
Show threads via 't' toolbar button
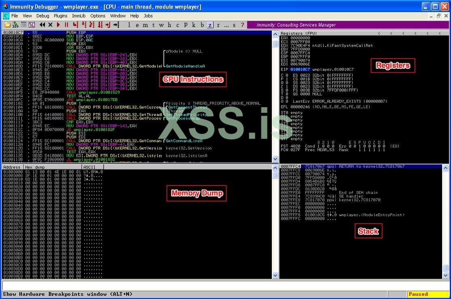pyautogui.click(x=153, y=25)
